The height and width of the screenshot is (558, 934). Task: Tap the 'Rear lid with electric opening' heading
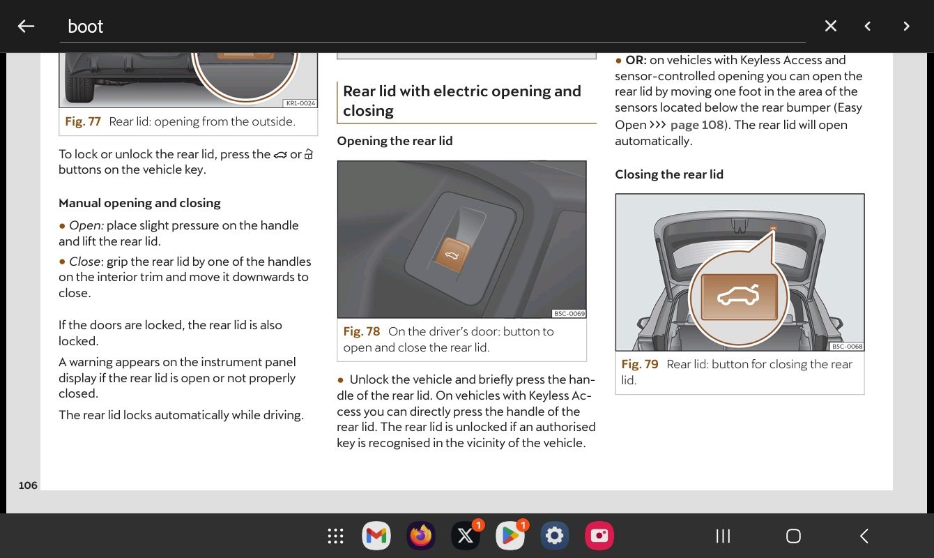point(461,101)
